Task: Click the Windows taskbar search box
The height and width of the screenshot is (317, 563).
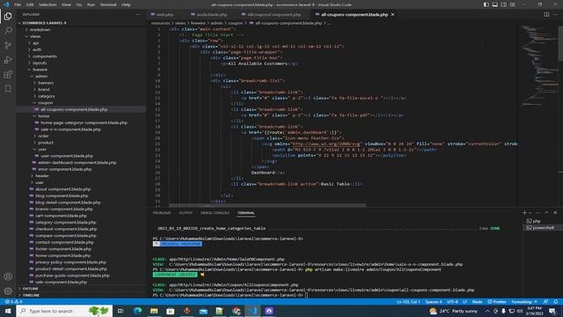Action: point(64,311)
